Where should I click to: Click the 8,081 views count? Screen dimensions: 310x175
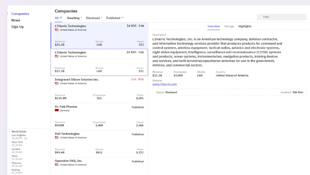pos(139,98)
